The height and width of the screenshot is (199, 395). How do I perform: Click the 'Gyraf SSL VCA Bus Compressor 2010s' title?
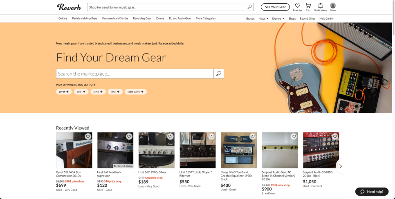click(x=69, y=174)
